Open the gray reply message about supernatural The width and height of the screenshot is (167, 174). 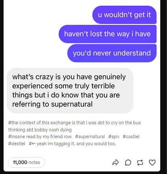coord(70,90)
